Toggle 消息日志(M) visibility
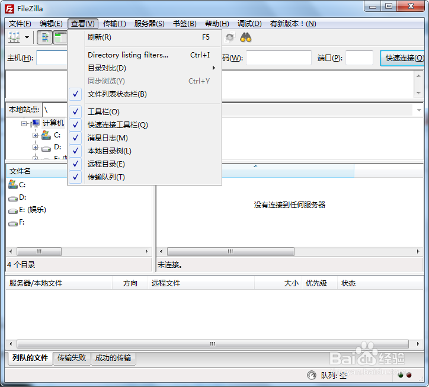 pos(145,138)
